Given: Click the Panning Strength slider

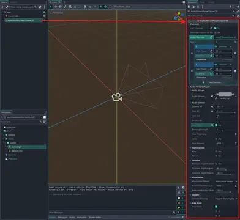Looking at the screenshot, I should pos(225,131).
